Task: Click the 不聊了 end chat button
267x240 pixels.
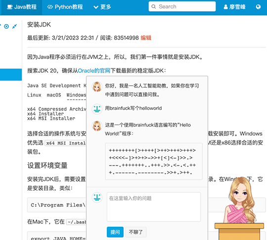Action: (135, 232)
